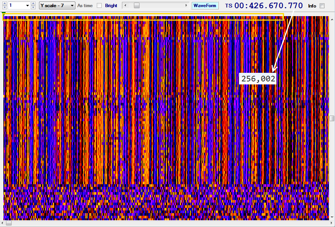Click the up arrow of the left stepper

click(x=5, y=4)
